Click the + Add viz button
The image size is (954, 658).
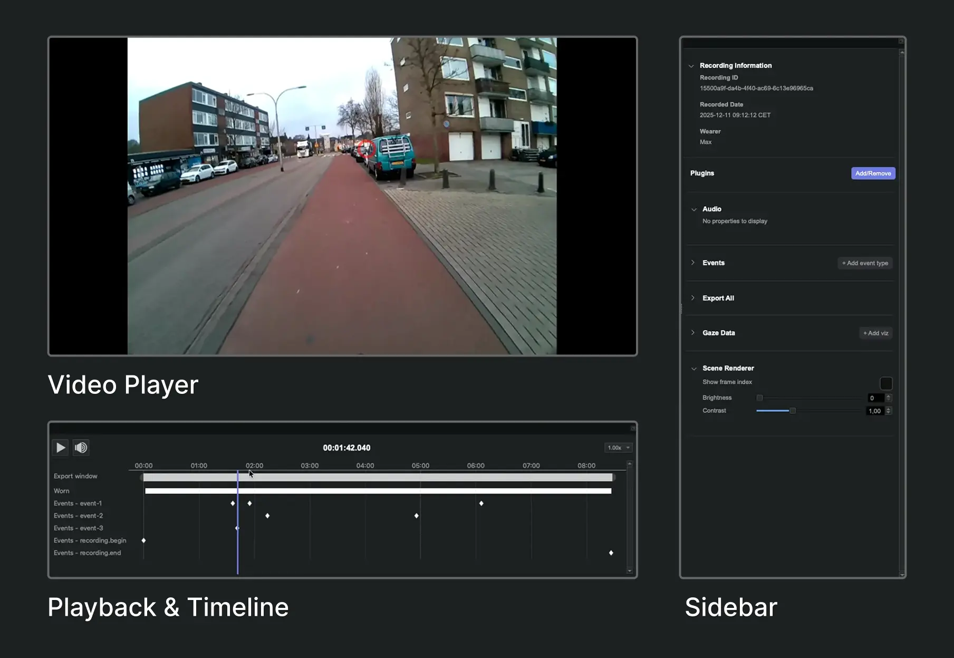[x=875, y=333]
